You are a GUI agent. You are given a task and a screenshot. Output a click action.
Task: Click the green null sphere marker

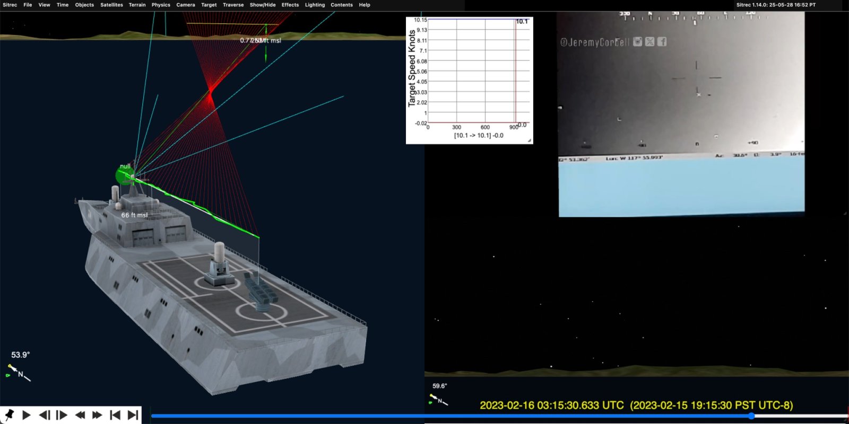point(124,174)
